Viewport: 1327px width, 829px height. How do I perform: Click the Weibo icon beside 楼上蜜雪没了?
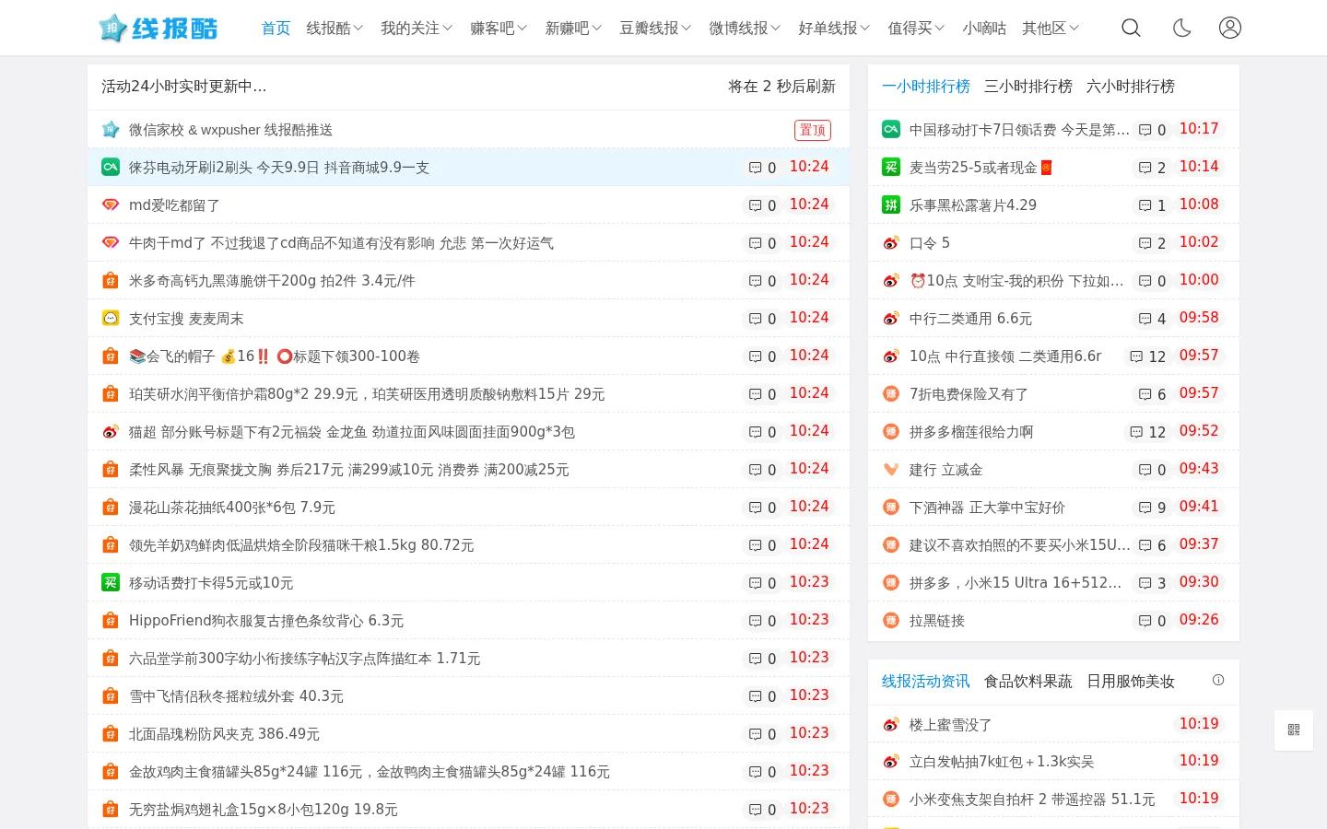(891, 725)
